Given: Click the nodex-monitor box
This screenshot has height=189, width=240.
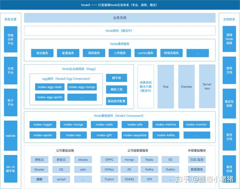Looking at the screenshot, I should [x=196, y=125].
